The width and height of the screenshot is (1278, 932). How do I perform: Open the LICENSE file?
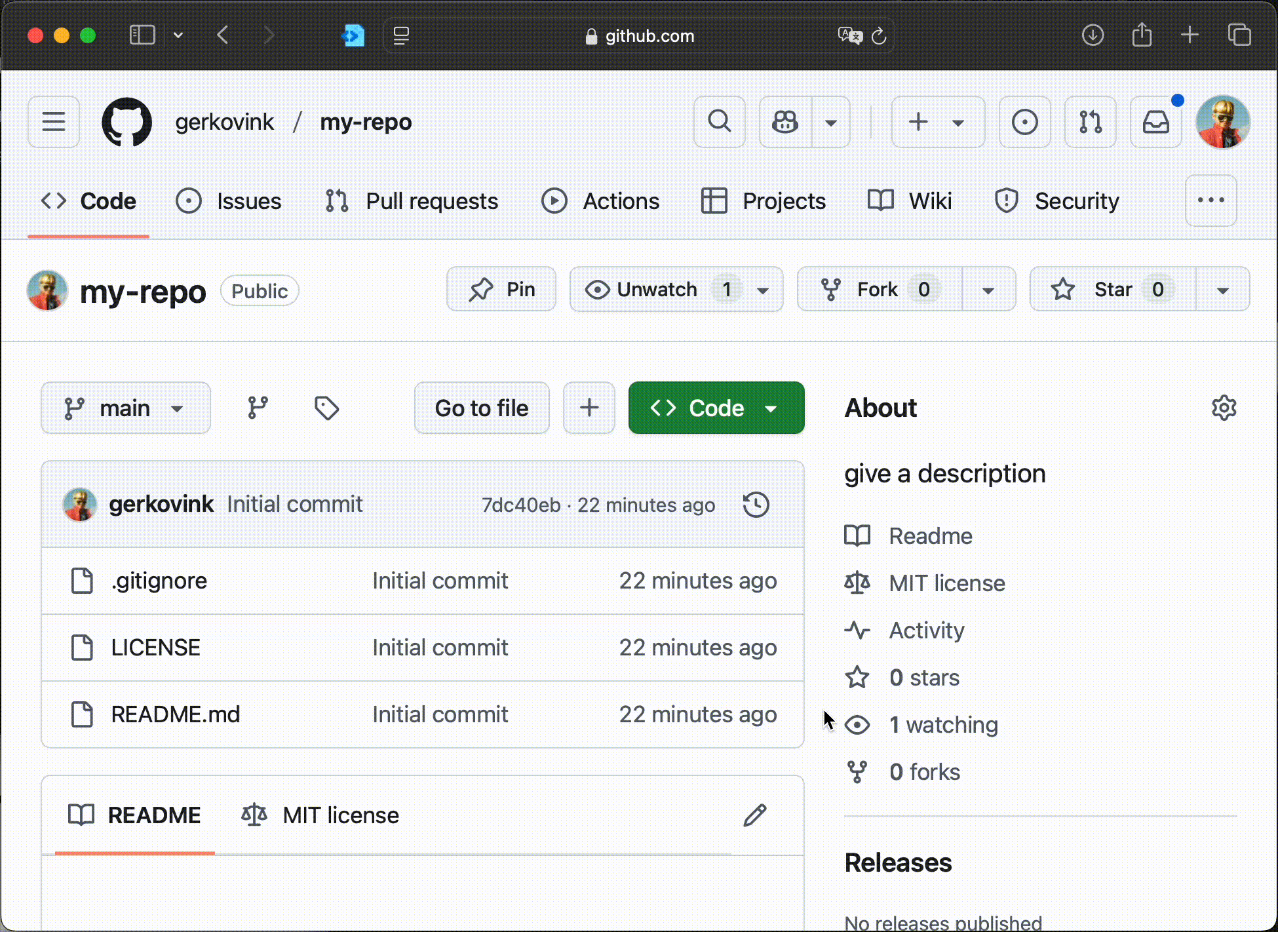coord(156,648)
